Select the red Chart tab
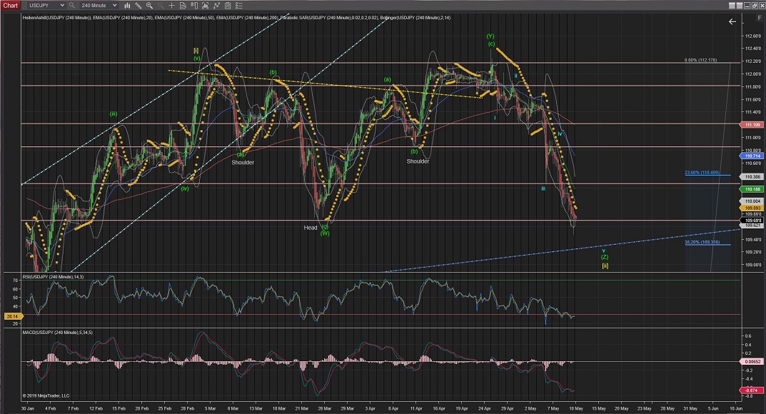The image size is (766, 414). [x=10, y=6]
